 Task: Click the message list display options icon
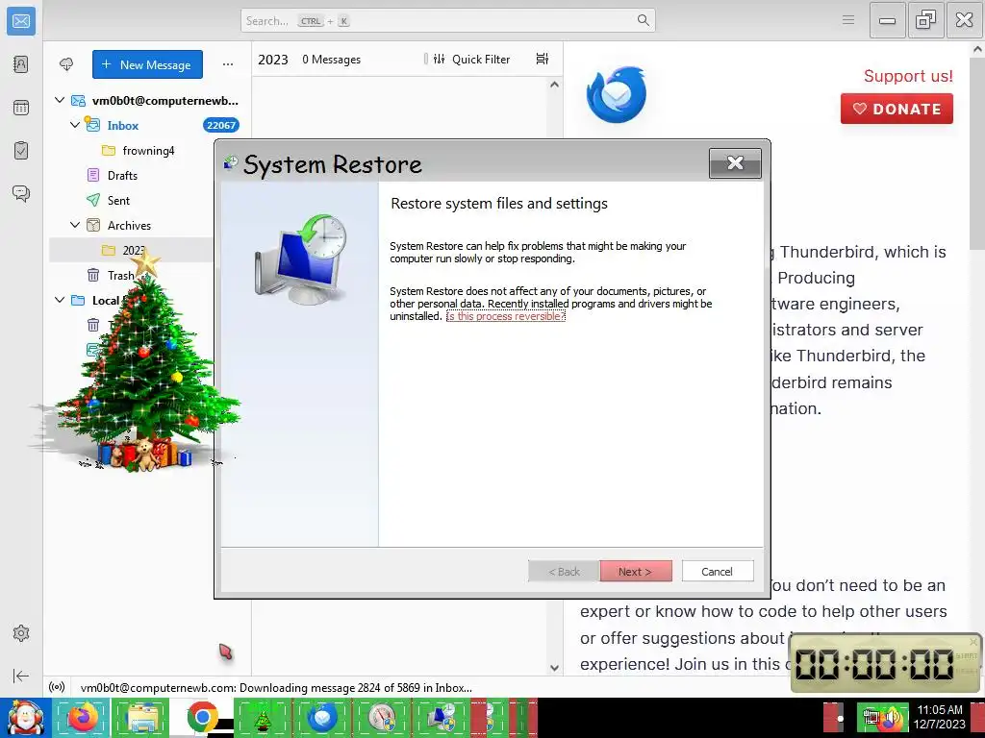(543, 59)
